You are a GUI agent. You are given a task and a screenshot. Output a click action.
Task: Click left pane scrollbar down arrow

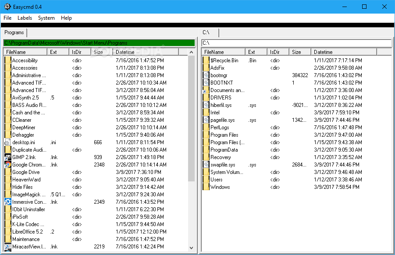point(191,248)
